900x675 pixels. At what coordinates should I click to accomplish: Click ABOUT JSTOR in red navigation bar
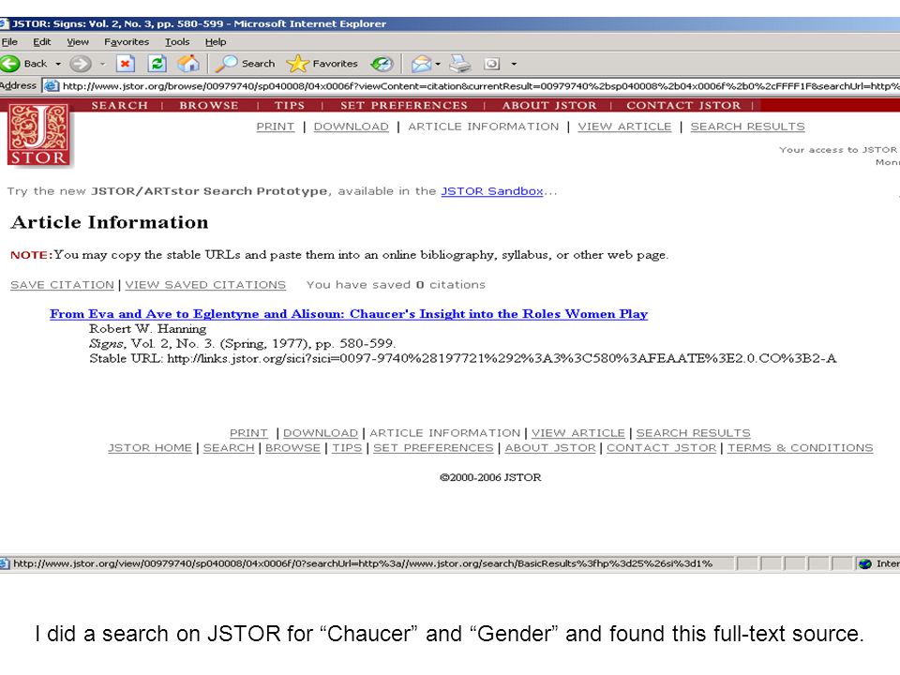click(549, 106)
